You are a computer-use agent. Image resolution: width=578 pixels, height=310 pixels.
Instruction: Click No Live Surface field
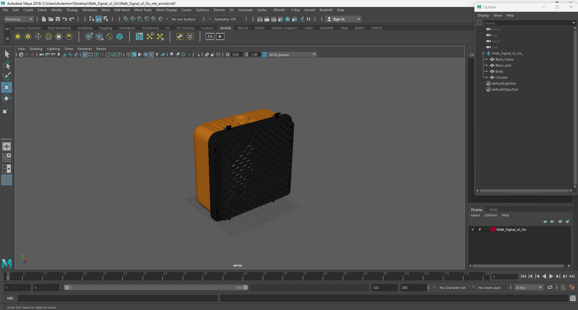click(185, 19)
